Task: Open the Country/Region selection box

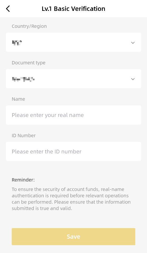Action: point(73,42)
